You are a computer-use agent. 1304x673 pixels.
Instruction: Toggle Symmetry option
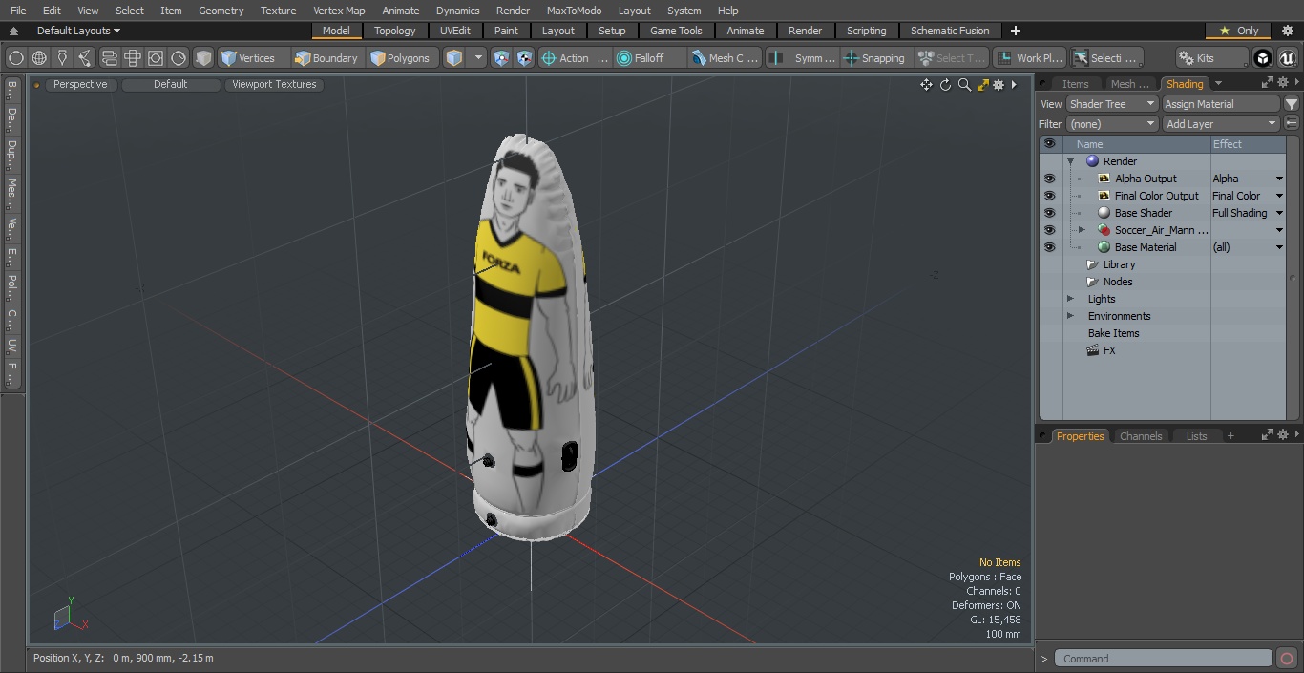click(804, 58)
